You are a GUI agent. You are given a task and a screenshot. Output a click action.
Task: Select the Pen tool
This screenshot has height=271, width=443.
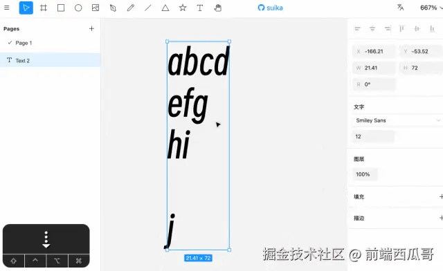click(113, 8)
